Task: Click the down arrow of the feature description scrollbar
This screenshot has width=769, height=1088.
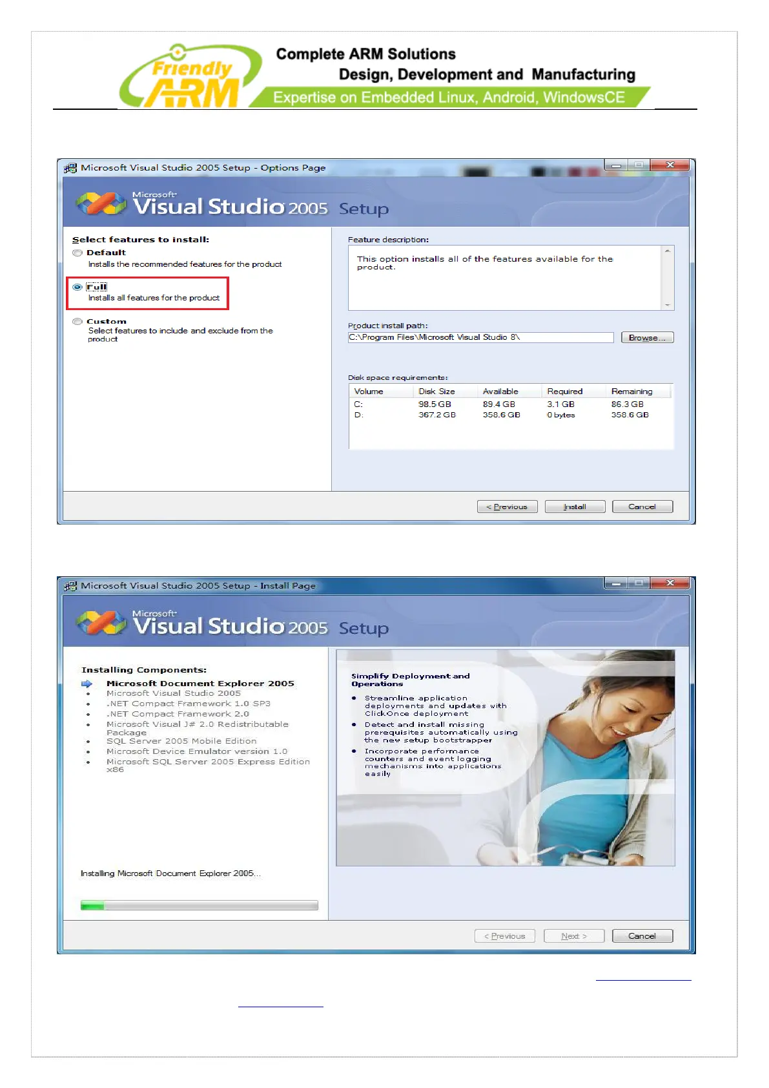Action: (668, 305)
